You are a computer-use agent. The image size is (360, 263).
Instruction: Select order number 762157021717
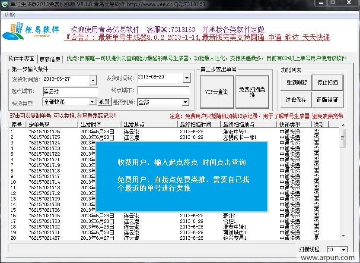tap(45, 177)
